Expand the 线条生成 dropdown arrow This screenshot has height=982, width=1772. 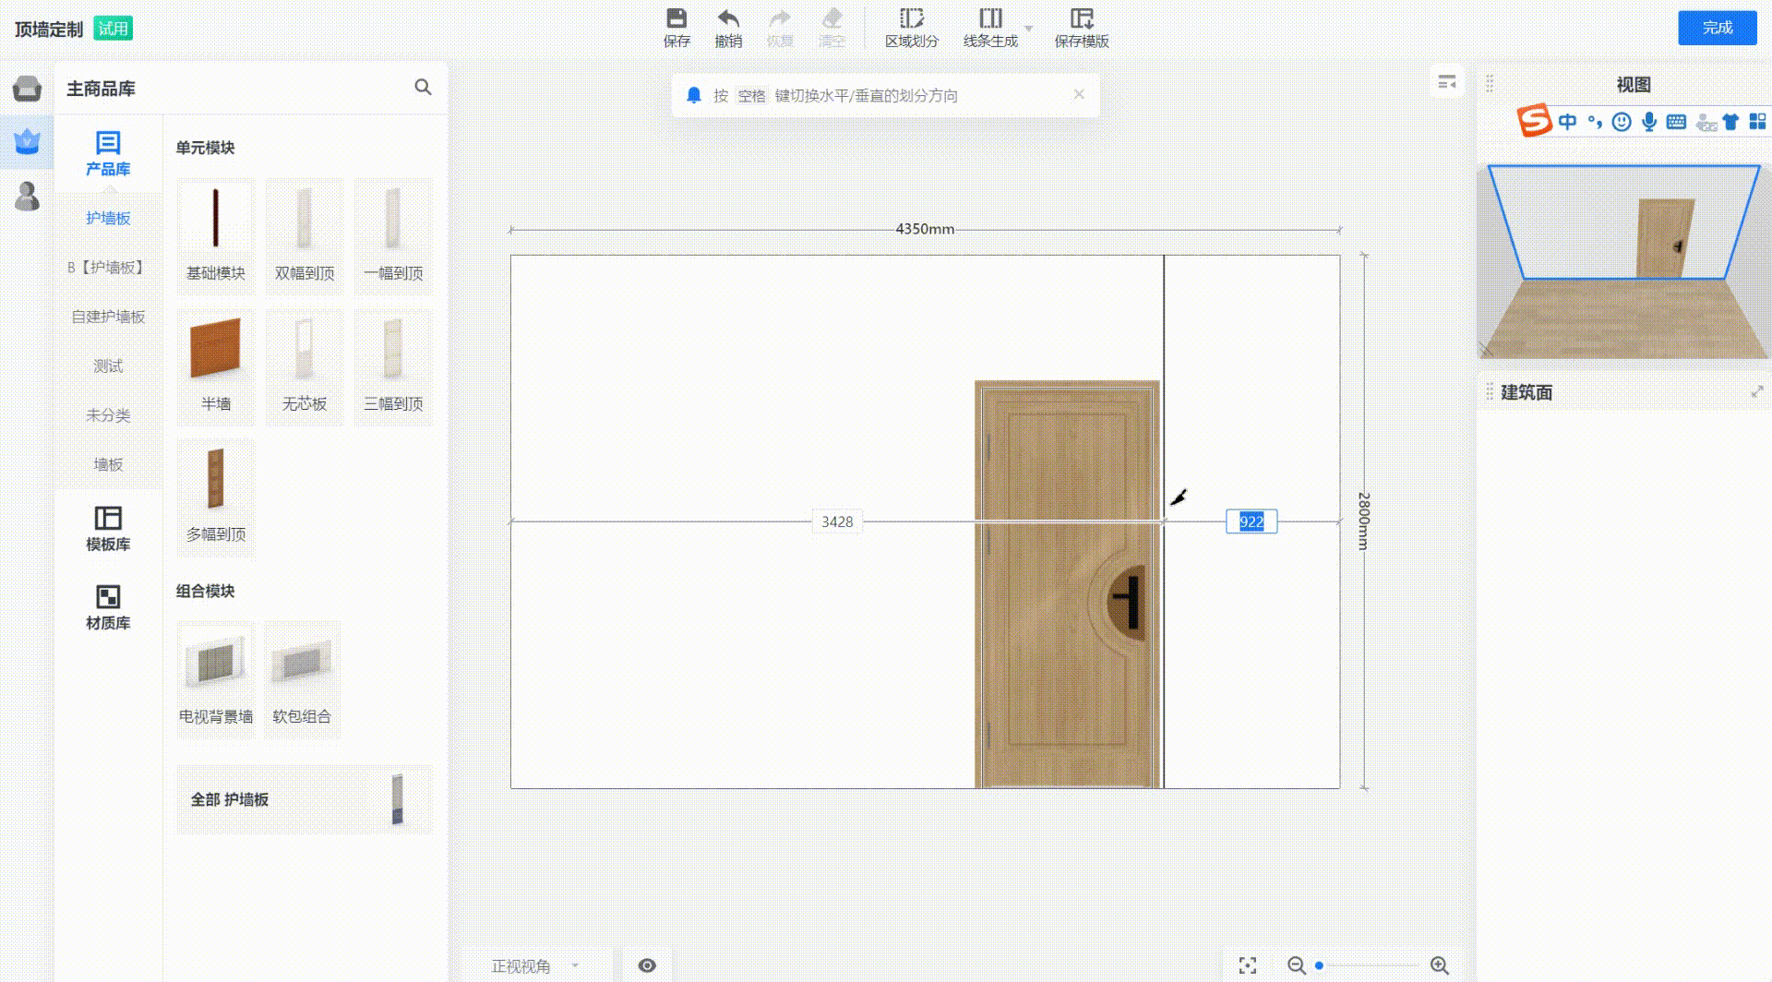pyautogui.click(x=1029, y=29)
